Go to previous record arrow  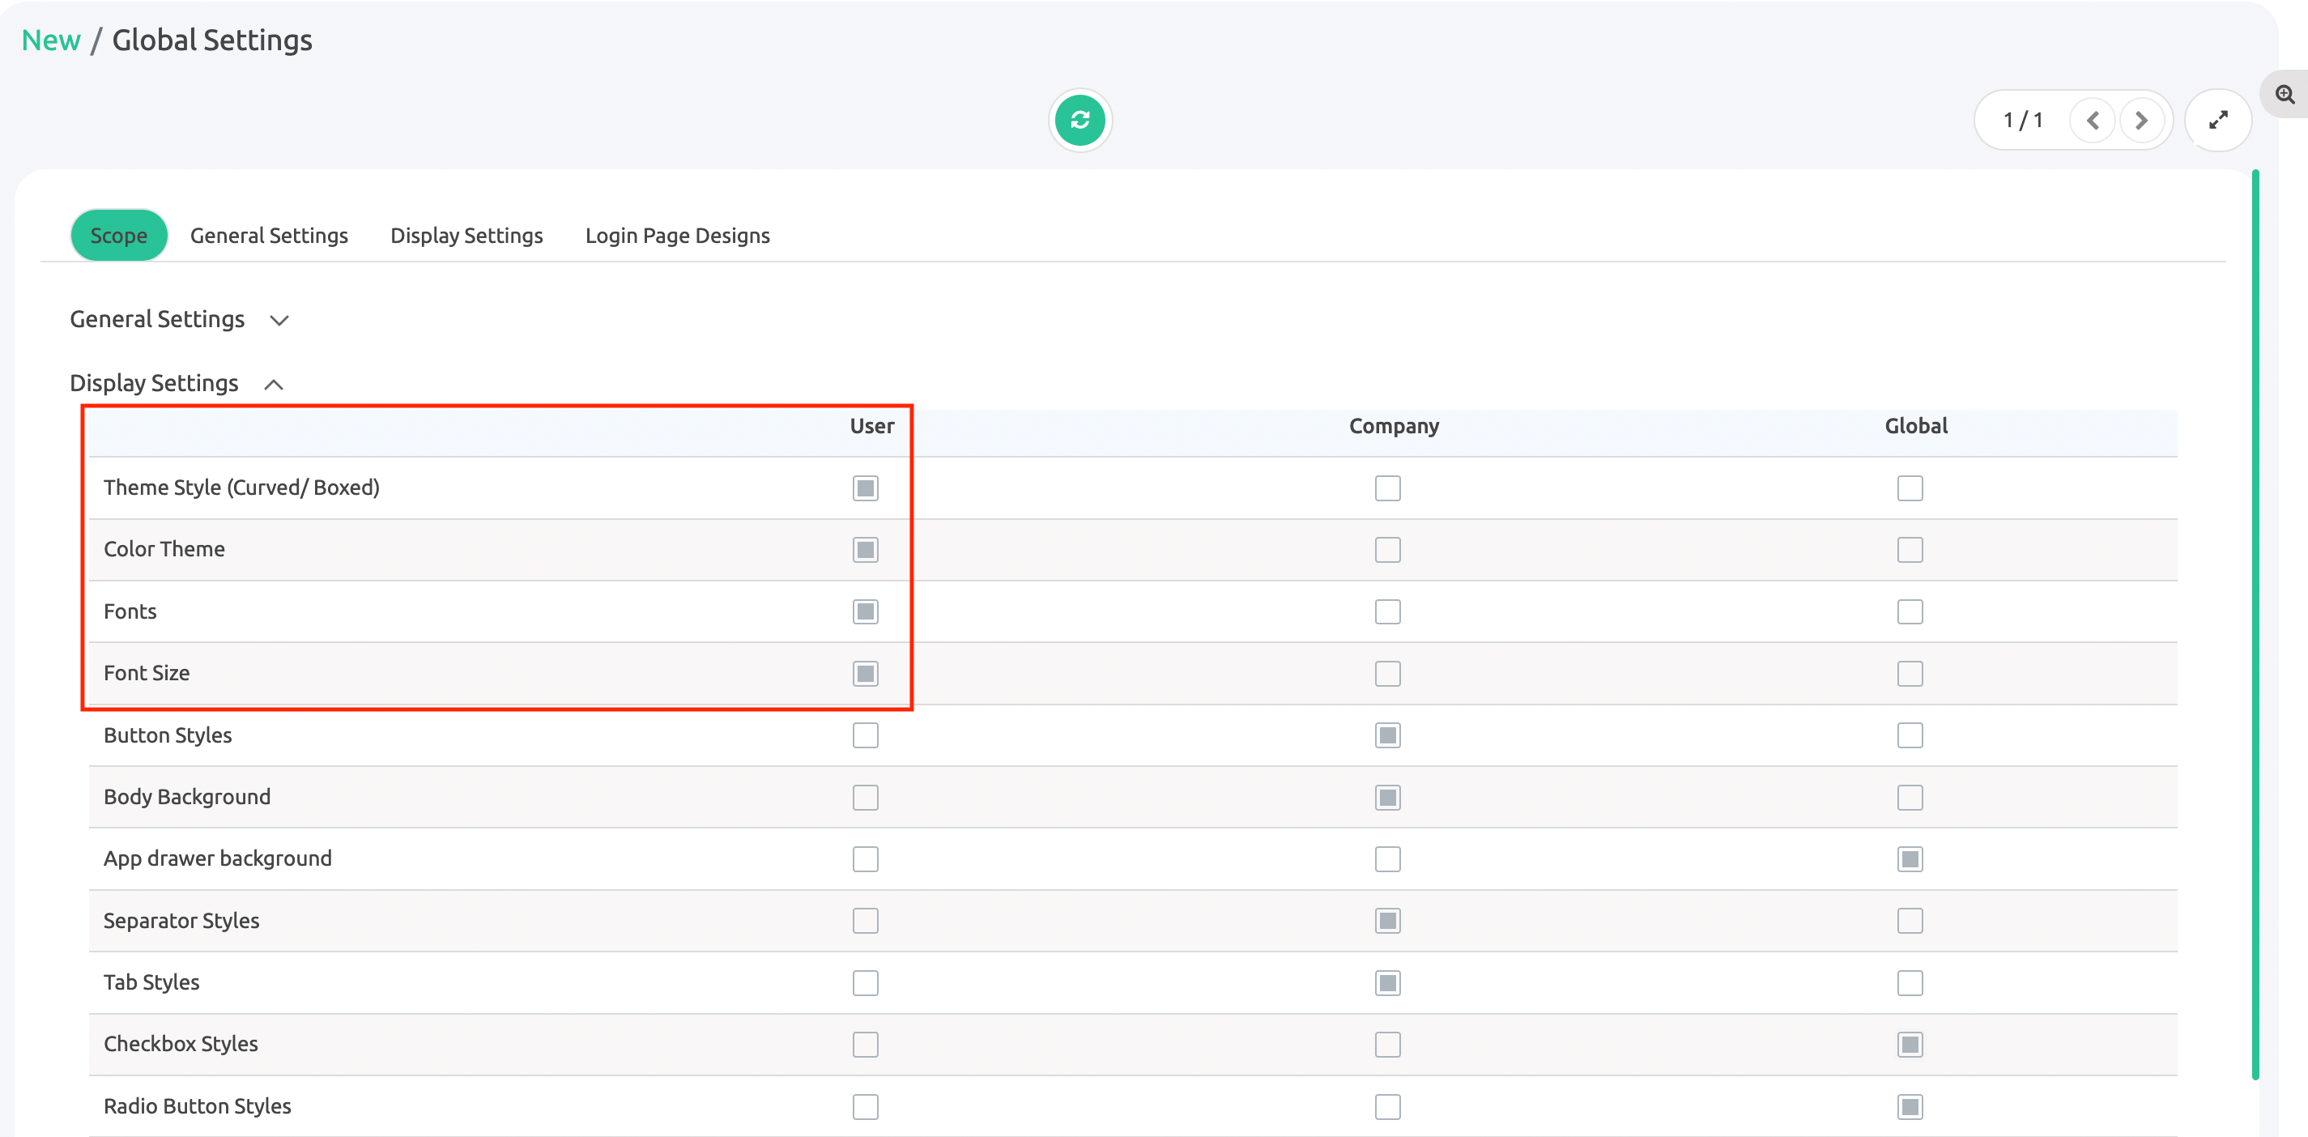click(2092, 120)
